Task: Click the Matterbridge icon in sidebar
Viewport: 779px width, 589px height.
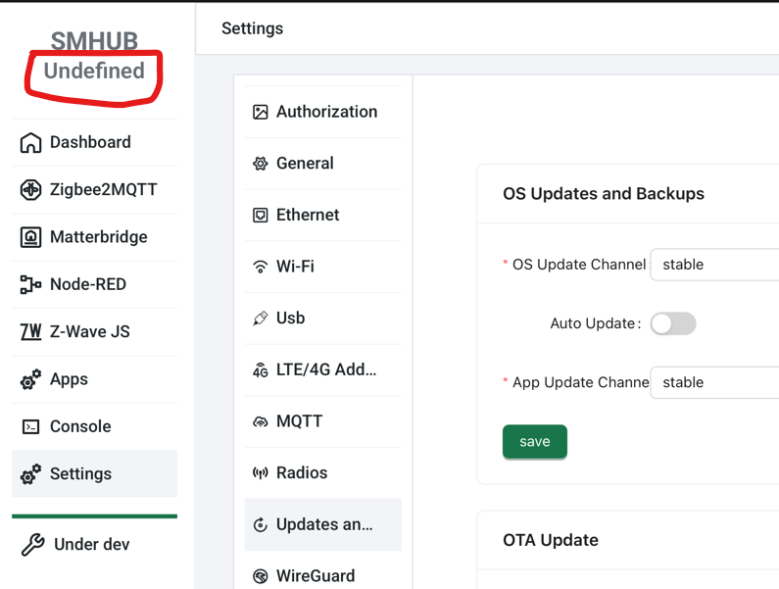Action: (x=31, y=237)
